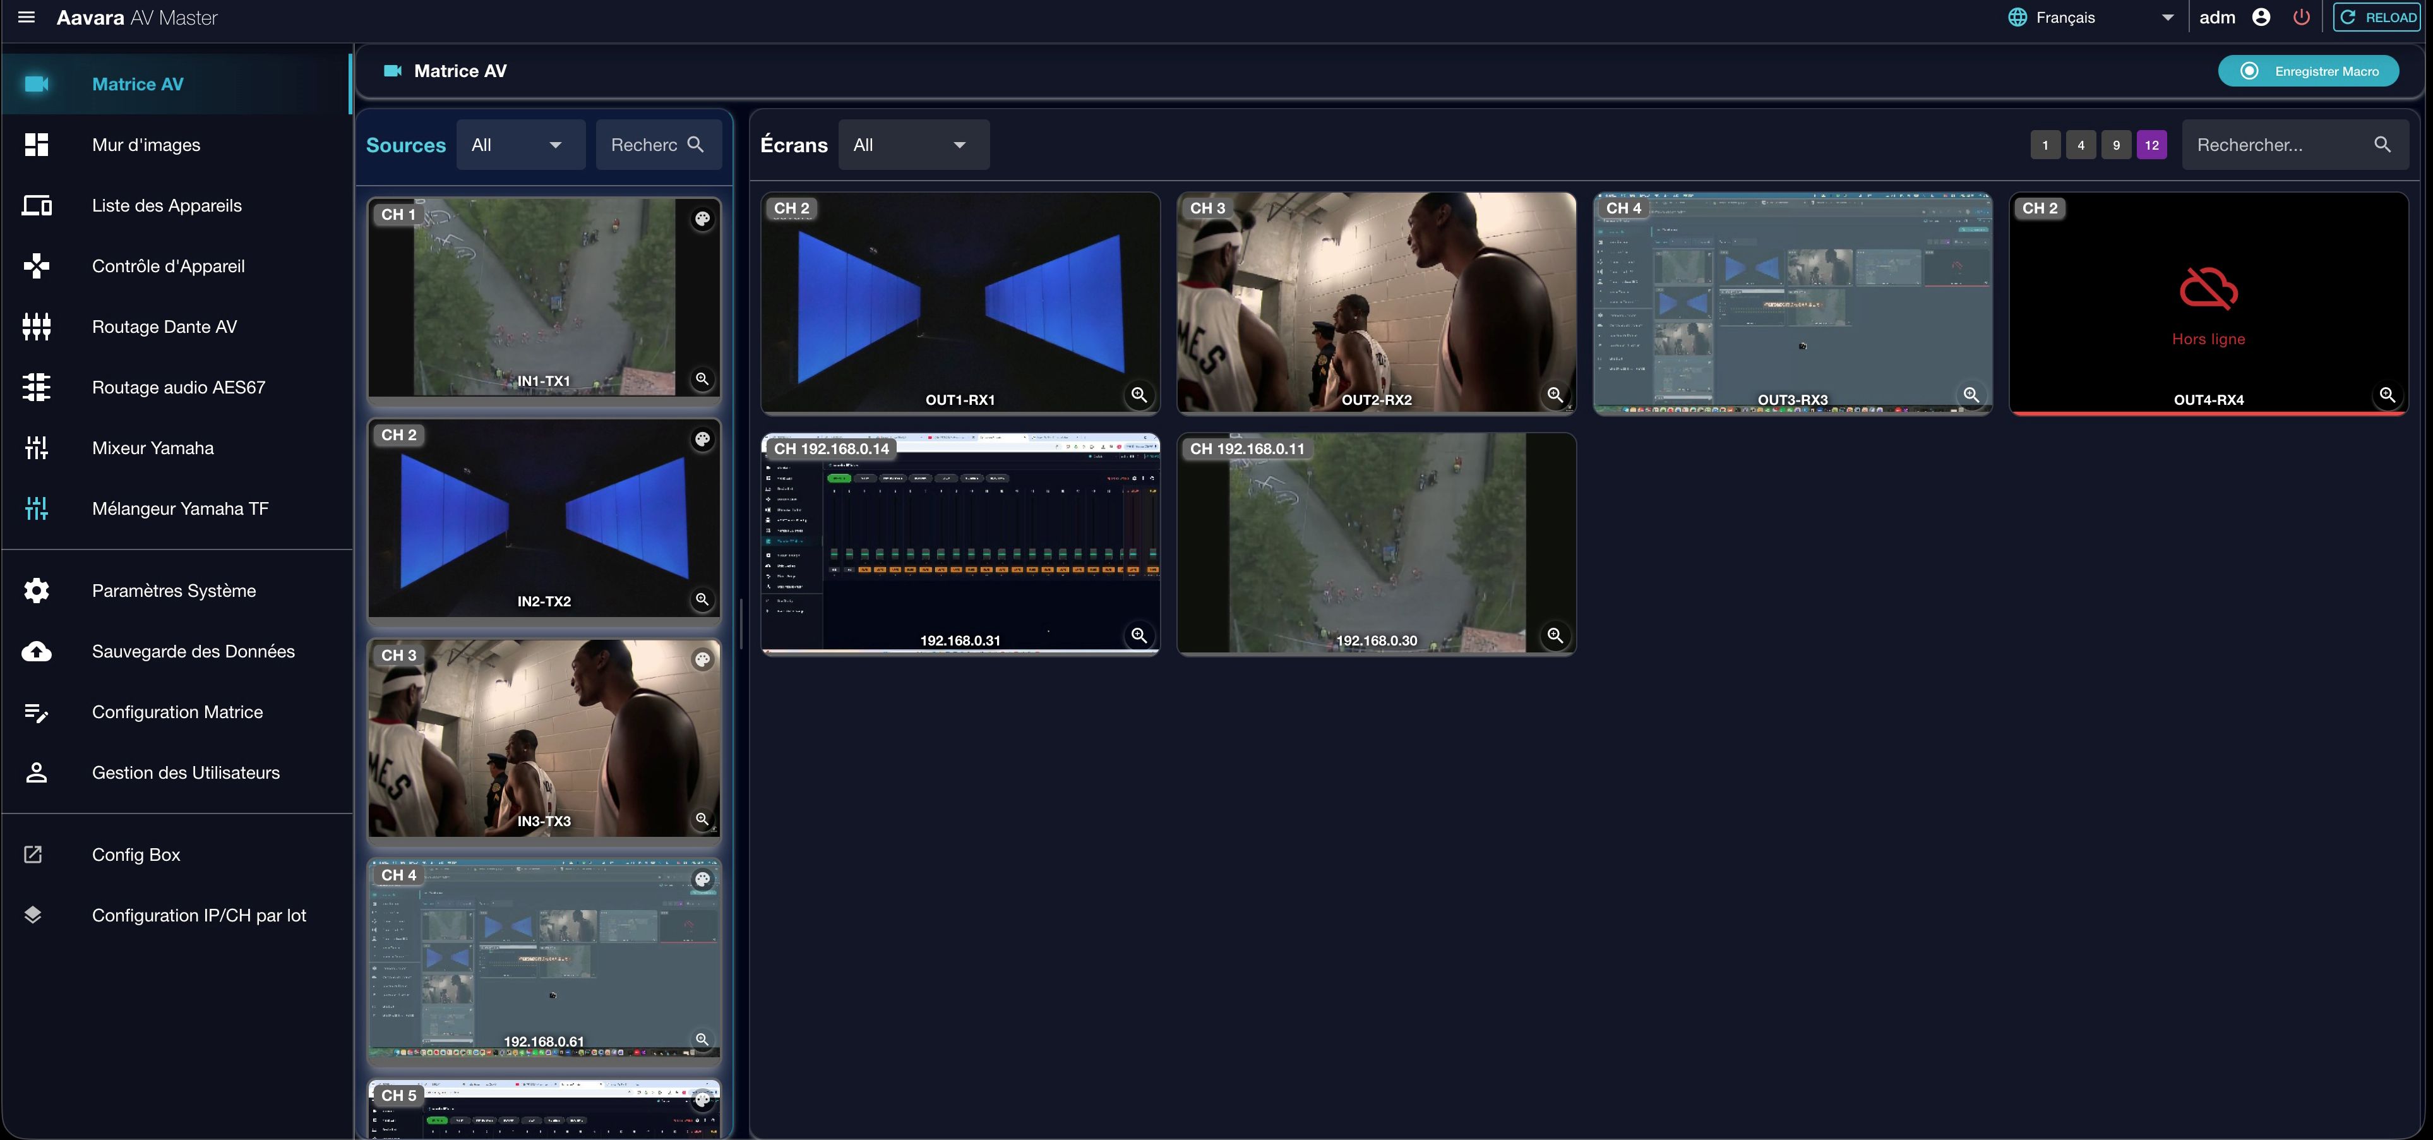Zoom into IN2-TX2 source preview
The height and width of the screenshot is (1140, 2433).
[x=702, y=599]
